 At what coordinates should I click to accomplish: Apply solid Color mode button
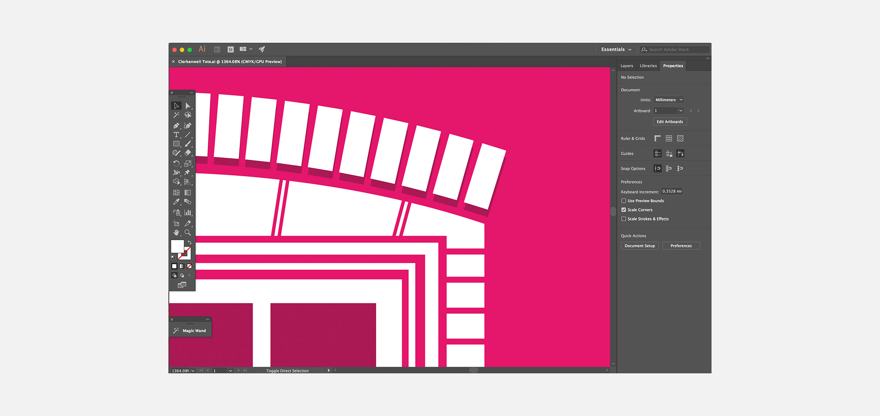pos(174,266)
